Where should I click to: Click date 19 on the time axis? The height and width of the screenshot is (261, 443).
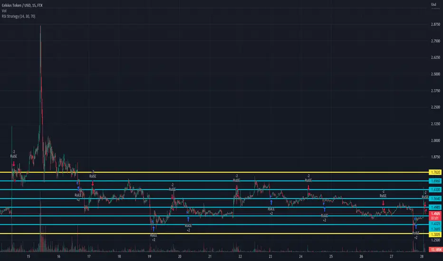(x=149, y=256)
